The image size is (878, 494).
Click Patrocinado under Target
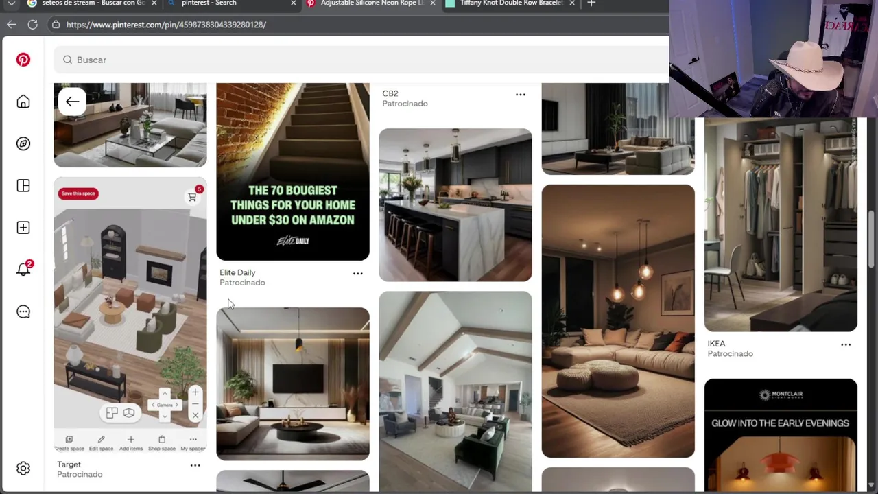[x=80, y=475]
